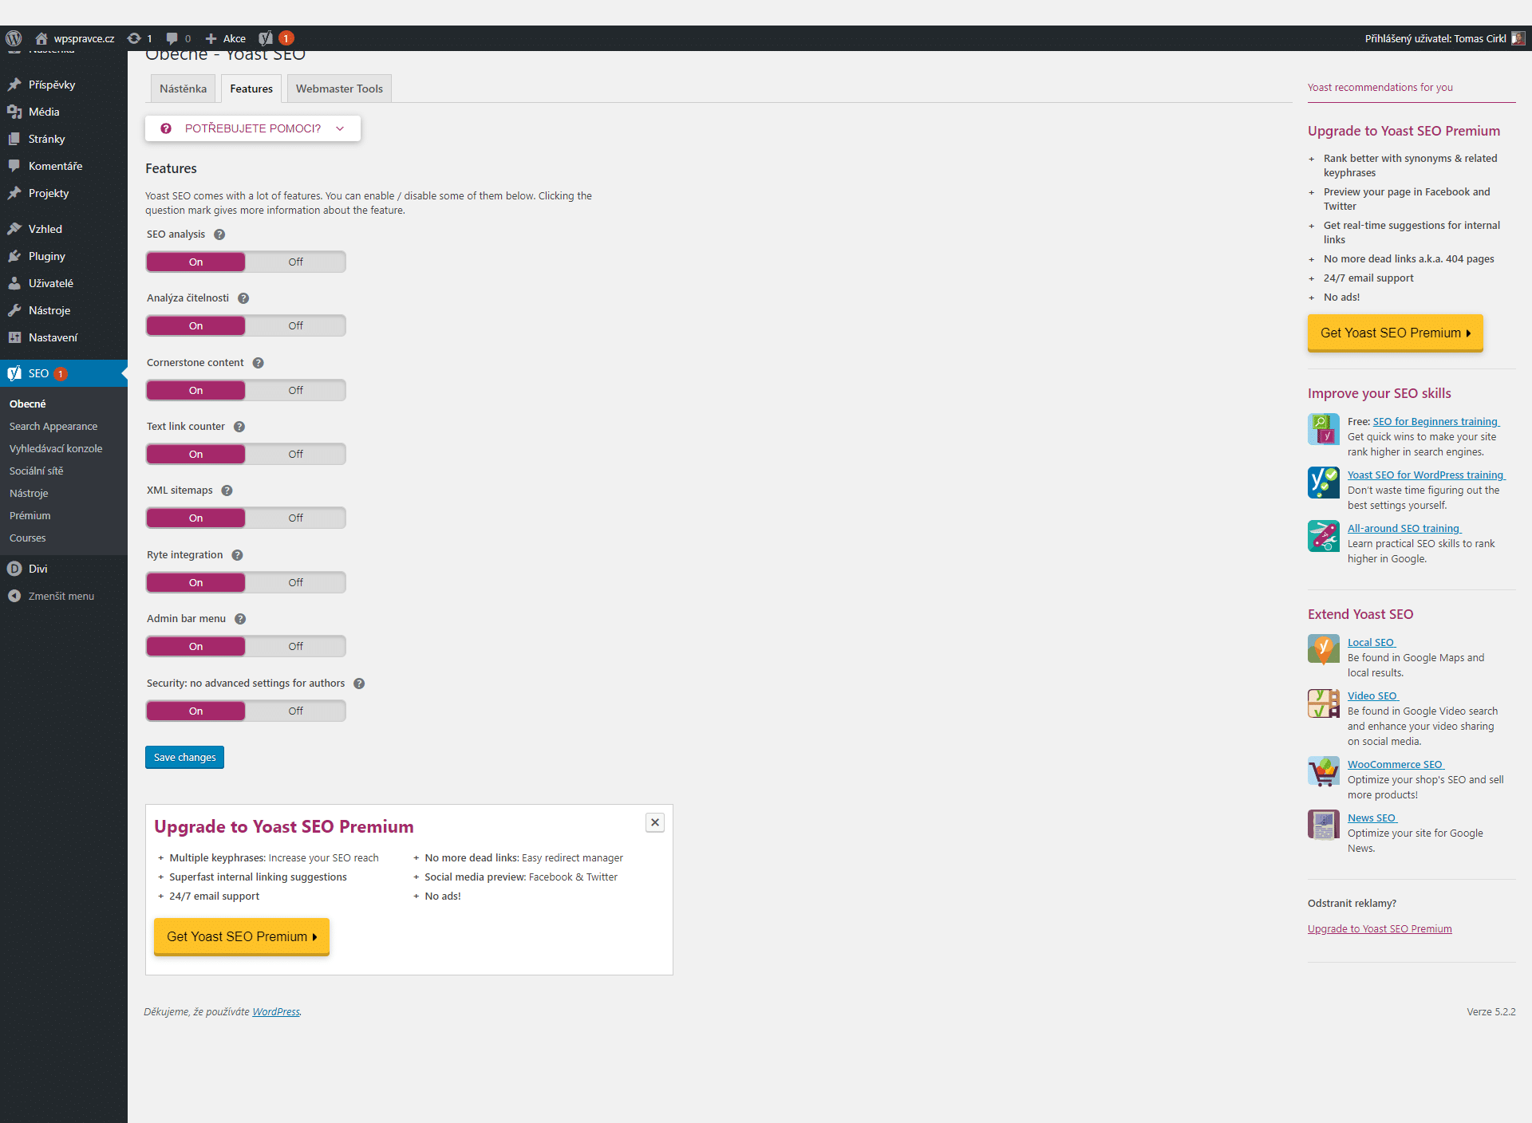Open Sociální sítě submenu item

tap(37, 471)
